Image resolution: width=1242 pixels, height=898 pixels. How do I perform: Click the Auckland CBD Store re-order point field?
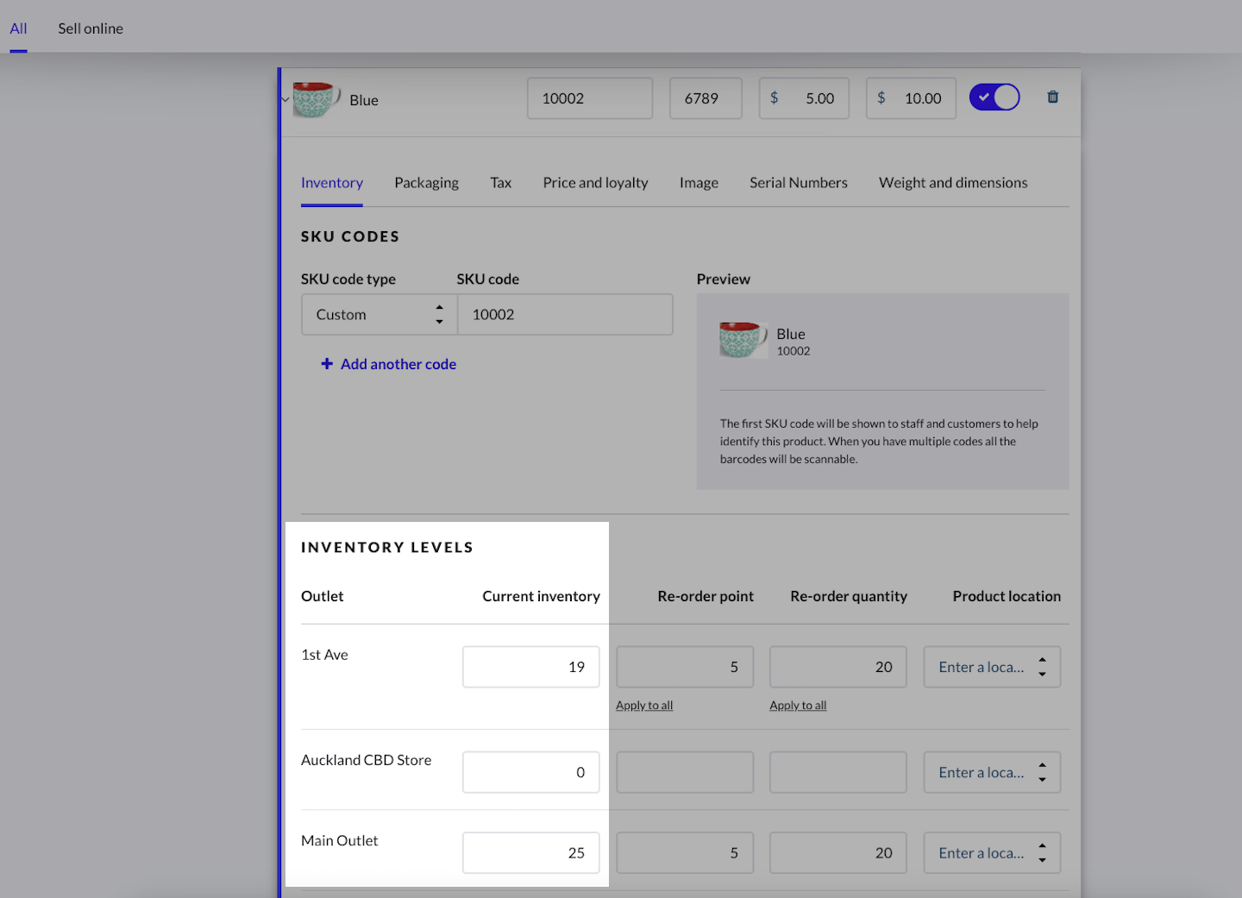(685, 772)
